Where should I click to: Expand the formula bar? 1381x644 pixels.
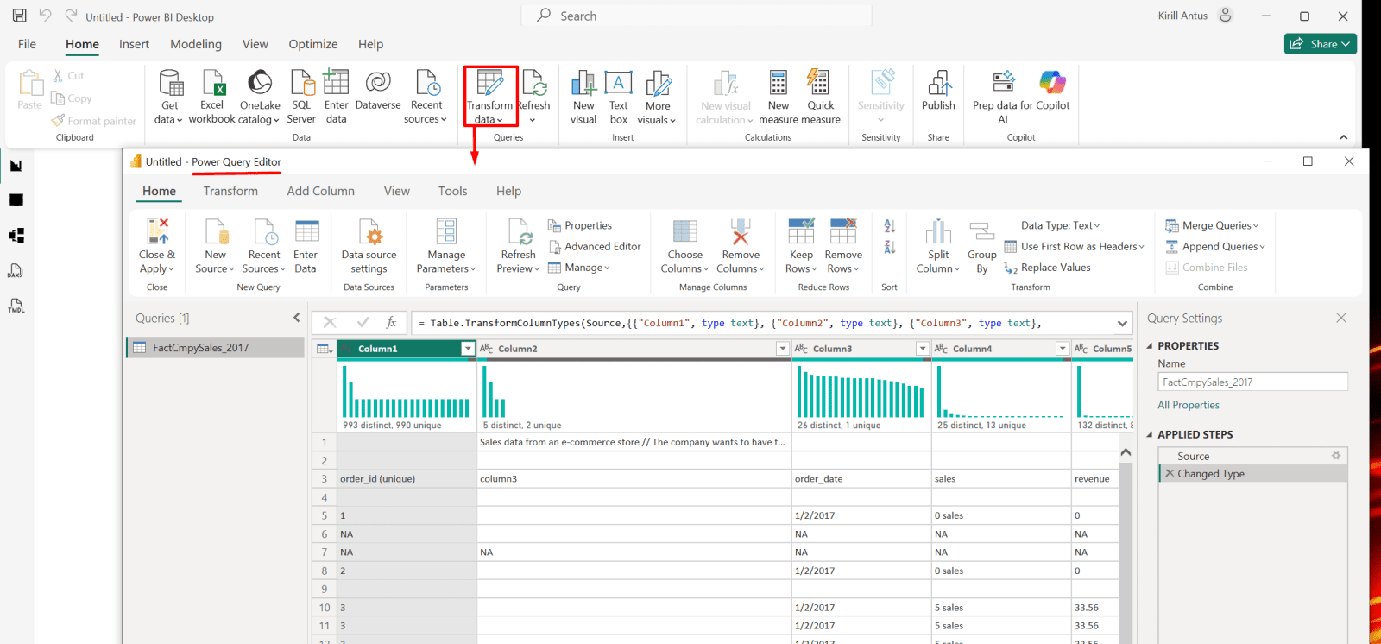(x=1122, y=324)
